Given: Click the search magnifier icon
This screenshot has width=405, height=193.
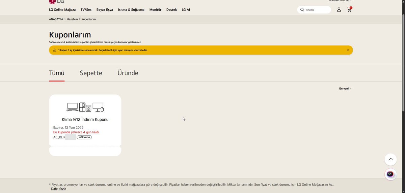Looking at the screenshot, I should tap(302, 10).
